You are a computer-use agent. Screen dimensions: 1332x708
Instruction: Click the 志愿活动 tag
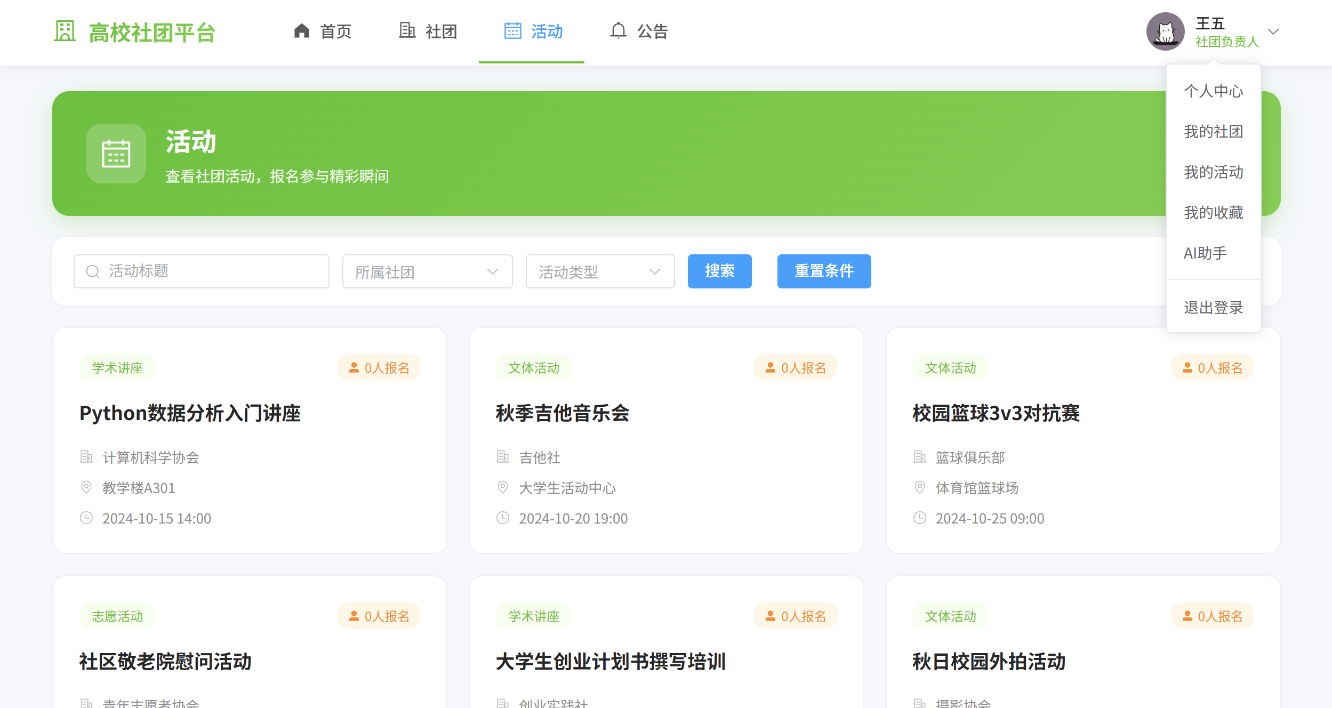click(117, 616)
